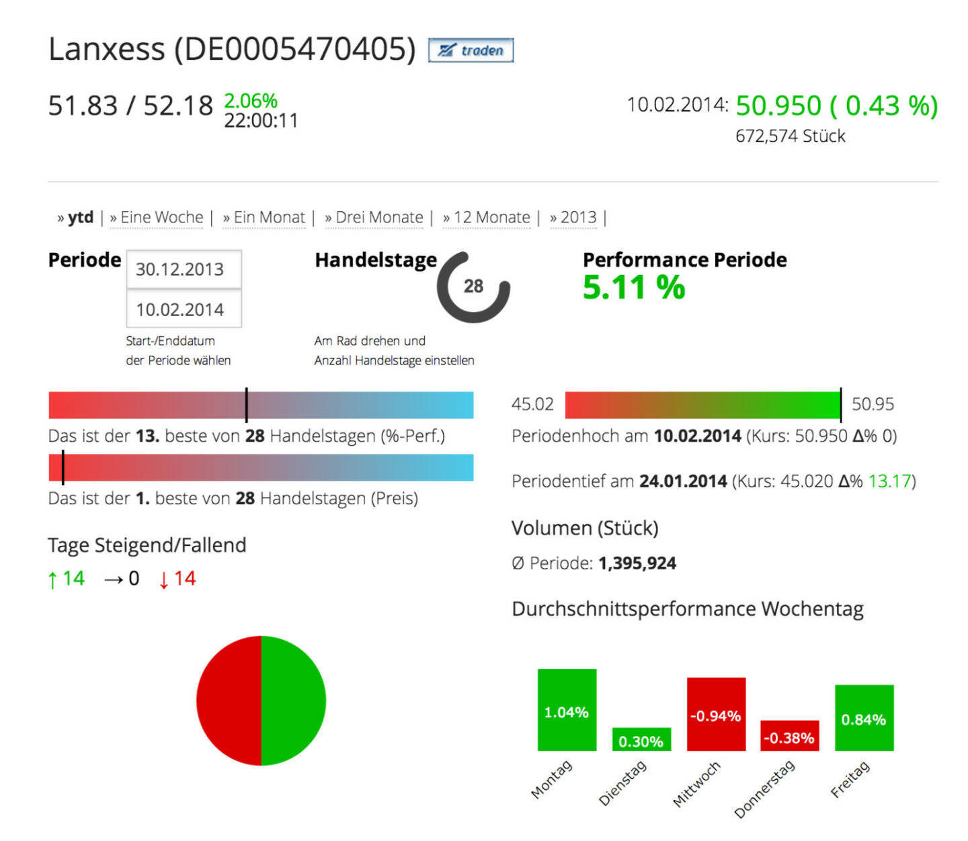
Task: Switch to the Eine Woche period
Action: click(161, 217)
